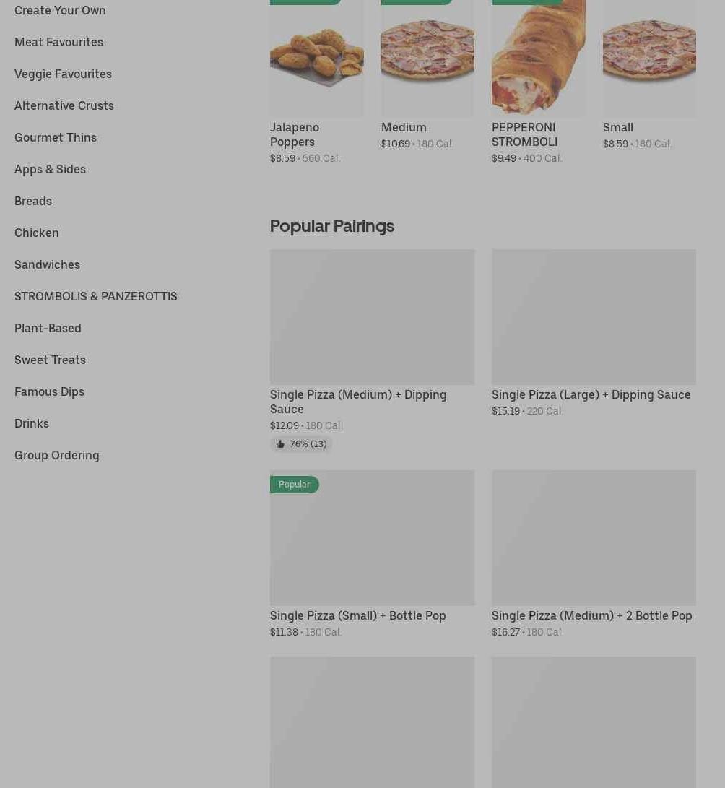Choose the Small pizza image
725x788 pixels.
[649, 58]
